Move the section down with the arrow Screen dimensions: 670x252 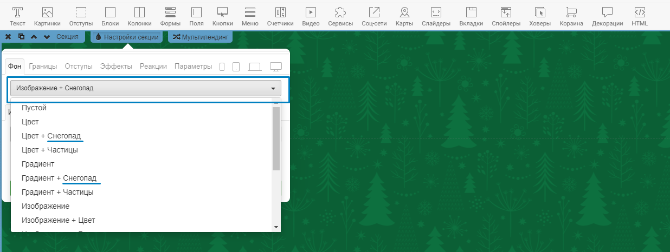47,37
